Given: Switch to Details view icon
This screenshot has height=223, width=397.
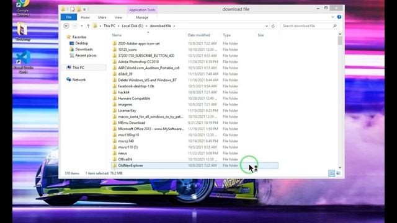Looking at the screenshot, I should tap(331, 173).
